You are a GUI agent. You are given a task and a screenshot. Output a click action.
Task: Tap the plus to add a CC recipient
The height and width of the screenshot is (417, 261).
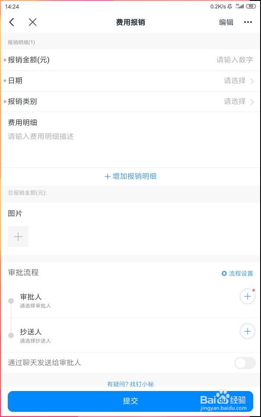pos(247,331)
